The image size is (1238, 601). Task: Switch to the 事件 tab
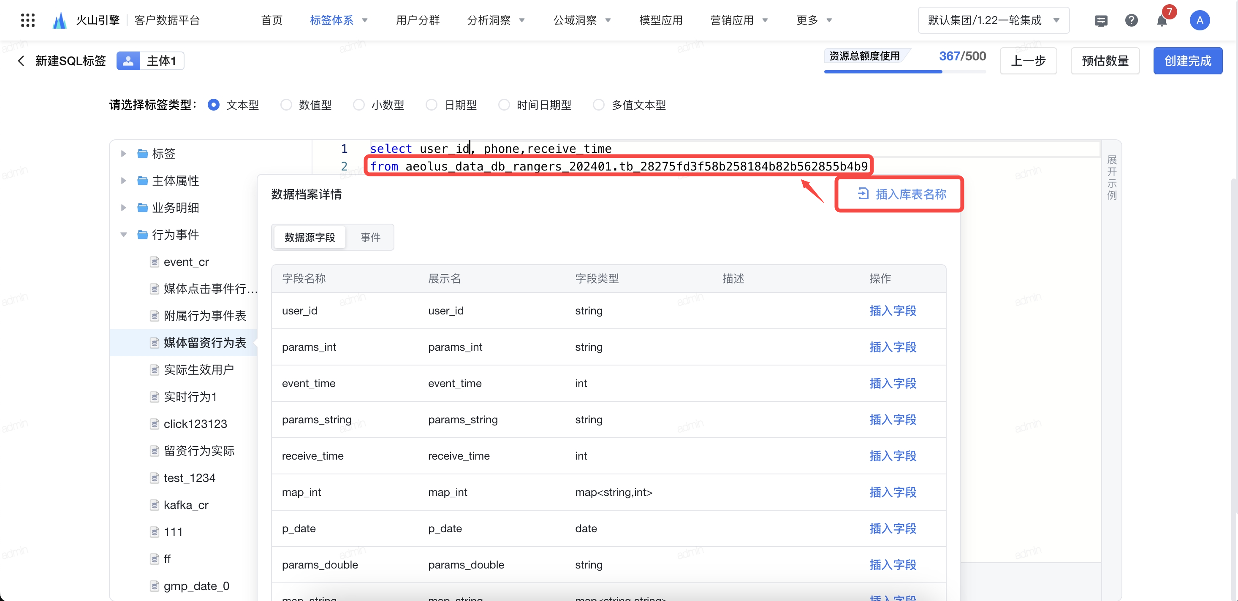(371, 237)
